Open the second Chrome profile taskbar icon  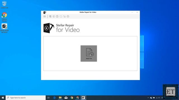(78, 97)
